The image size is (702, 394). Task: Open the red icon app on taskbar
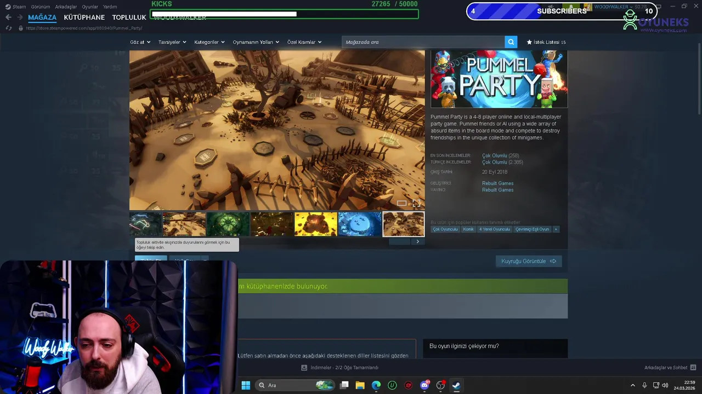[409, 385]
